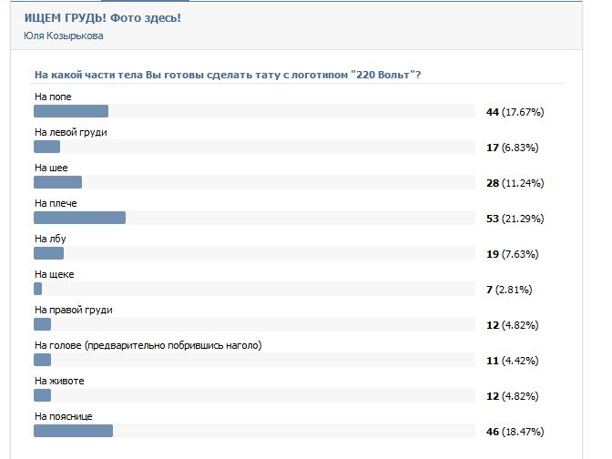Open author profile Юля Козырькова
612x459 pixels.
pos(63,36)
